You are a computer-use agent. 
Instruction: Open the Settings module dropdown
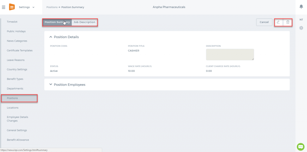[27, 7]
